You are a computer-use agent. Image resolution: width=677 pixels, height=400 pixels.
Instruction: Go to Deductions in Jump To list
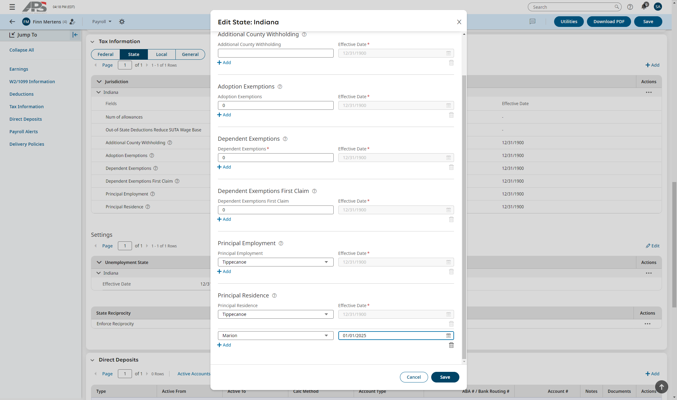click(x=21, y=94)
